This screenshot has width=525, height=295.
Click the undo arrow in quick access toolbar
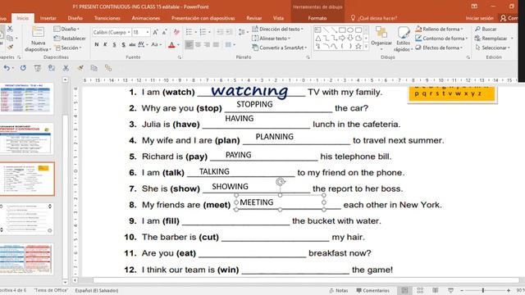[7, 68]
